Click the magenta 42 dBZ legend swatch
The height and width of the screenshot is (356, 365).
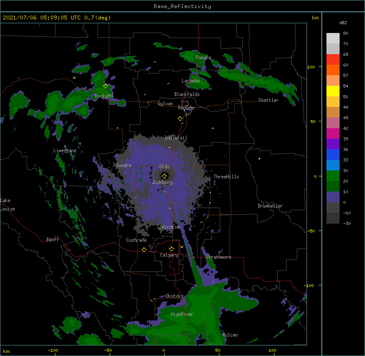pos(333,133)
